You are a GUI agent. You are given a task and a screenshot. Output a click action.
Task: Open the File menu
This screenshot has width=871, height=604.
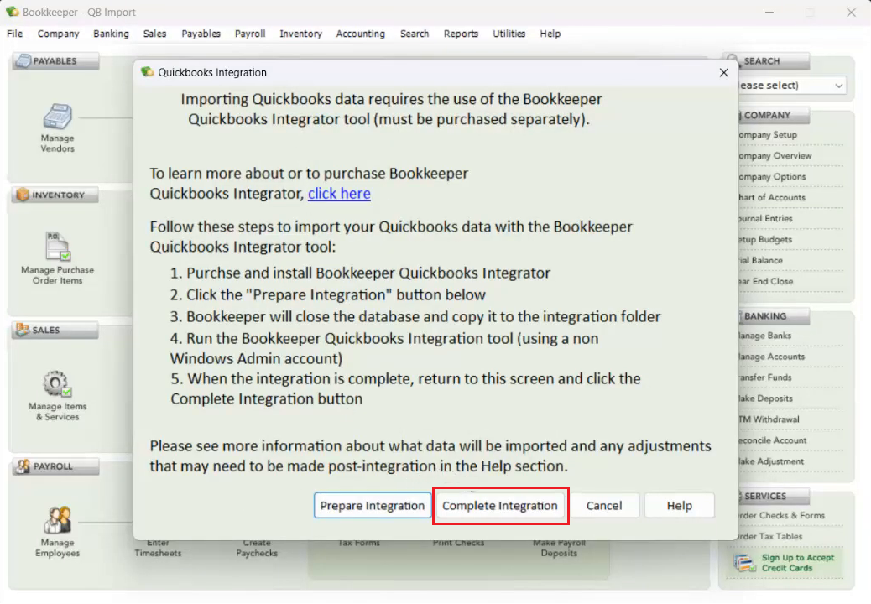tap(14, 34)
